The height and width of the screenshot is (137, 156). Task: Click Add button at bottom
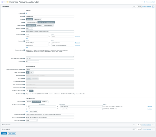[12, 133]
